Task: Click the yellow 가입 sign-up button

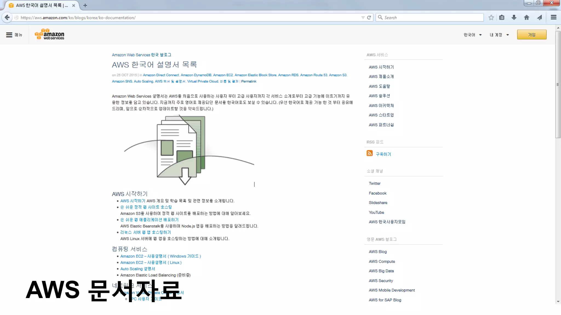Action: 532,35
